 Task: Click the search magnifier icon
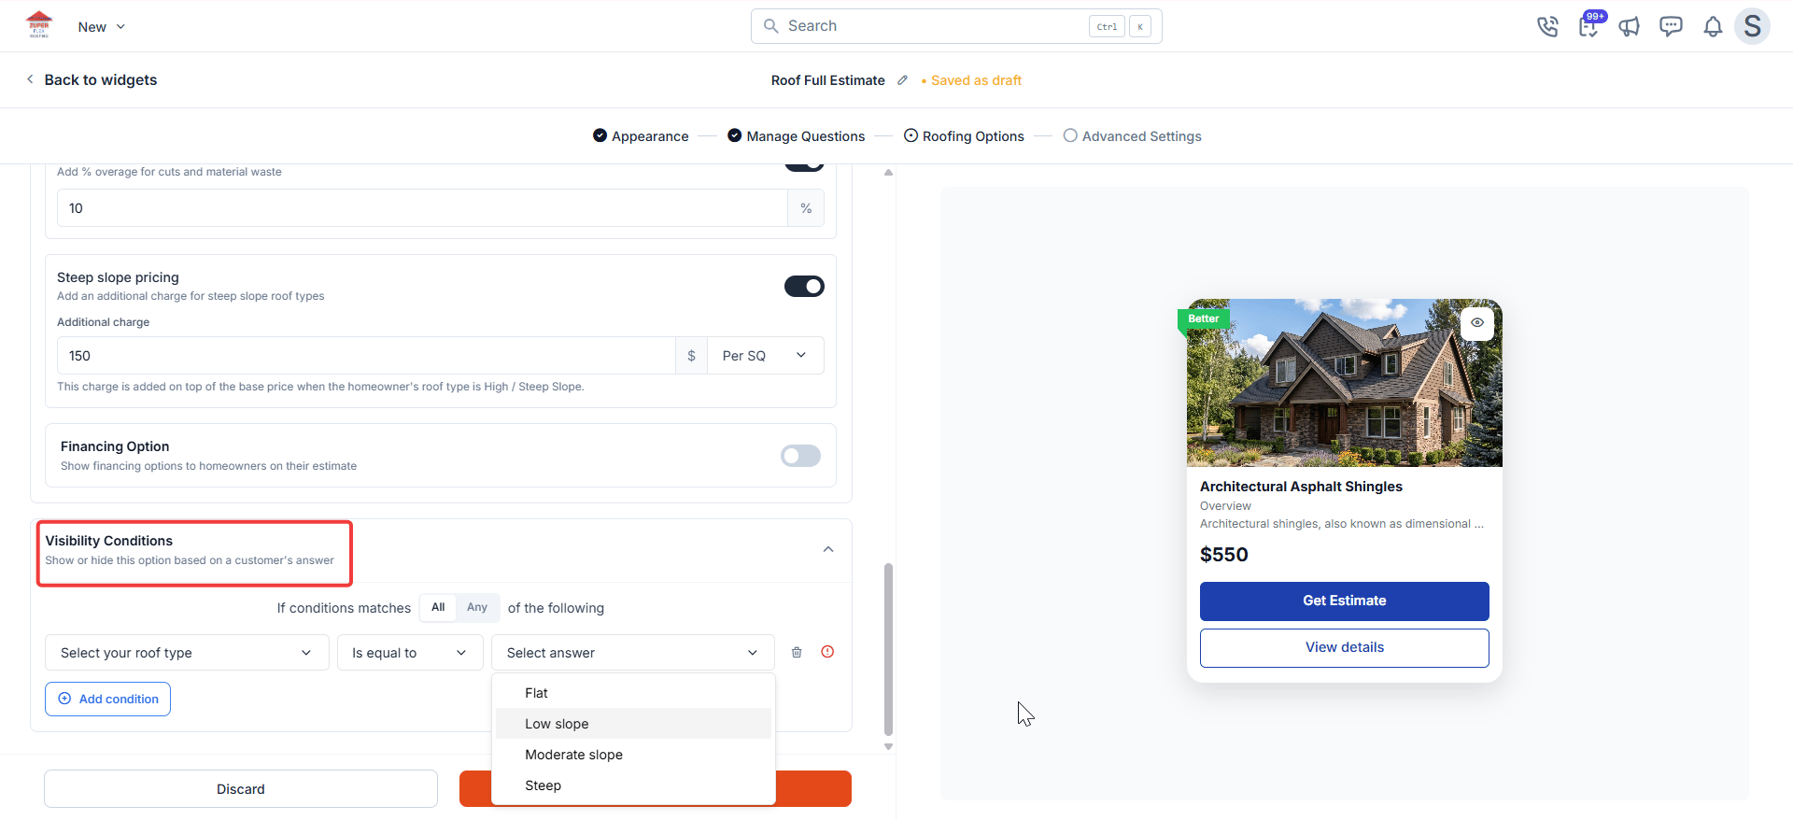click(771, 26)
